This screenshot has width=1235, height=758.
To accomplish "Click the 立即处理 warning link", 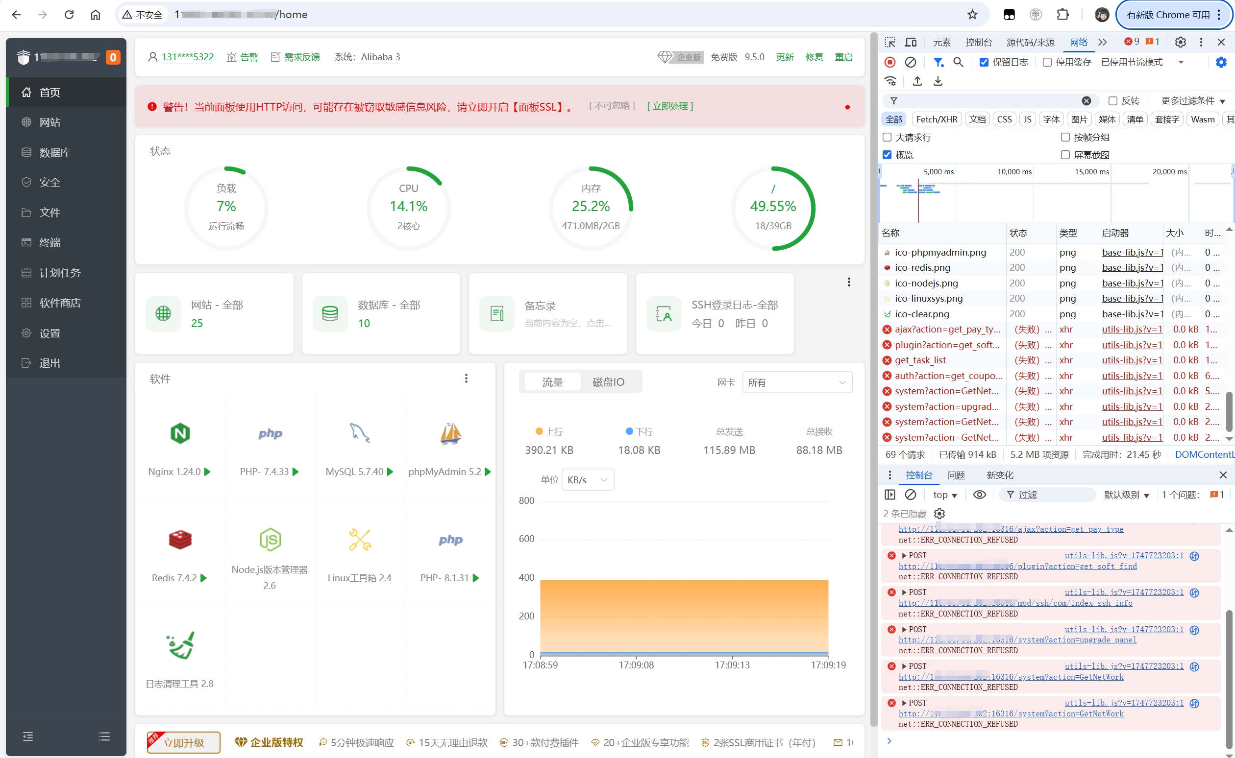I will click(x=669, y=106).
